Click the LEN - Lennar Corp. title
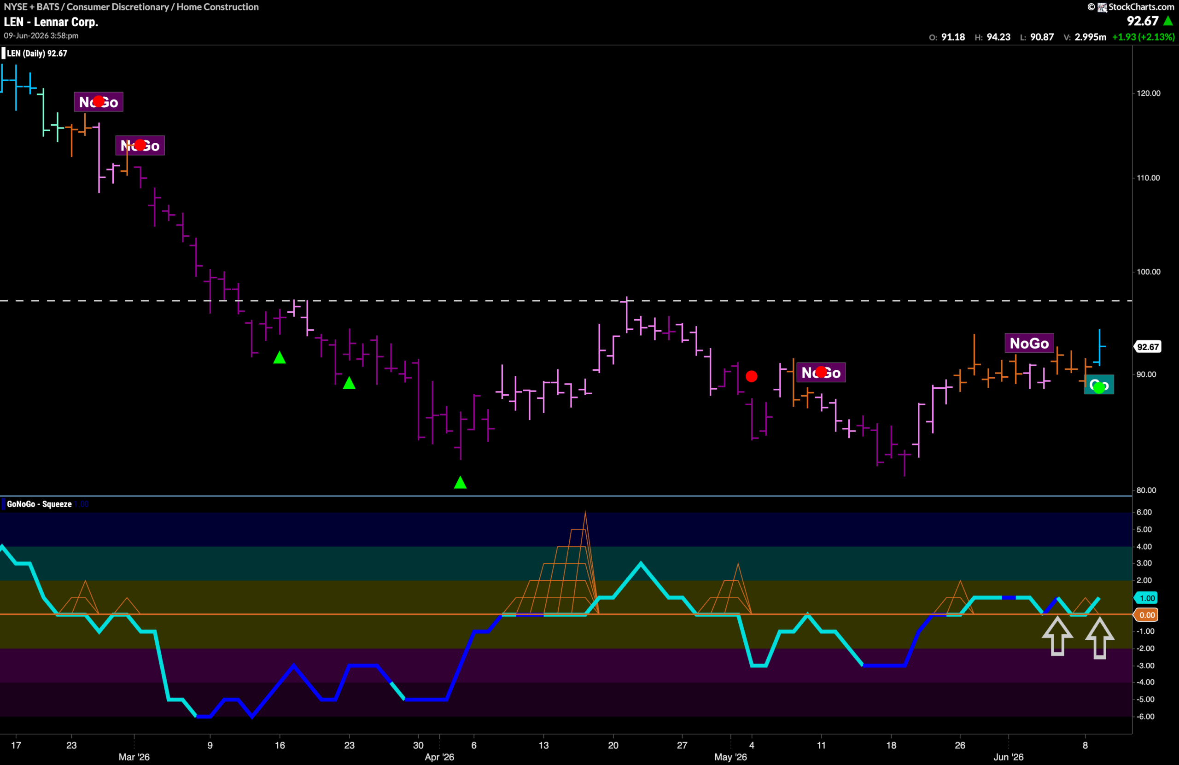1179x765 pixels. (x=51, y=22)
